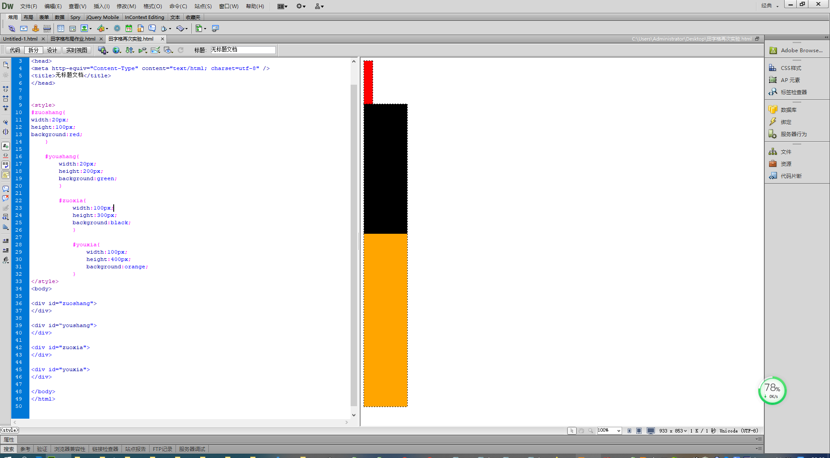Viewport: 830px width, 458px height.
Task: Select the Spry insert tab
Action: click(75, 17)
